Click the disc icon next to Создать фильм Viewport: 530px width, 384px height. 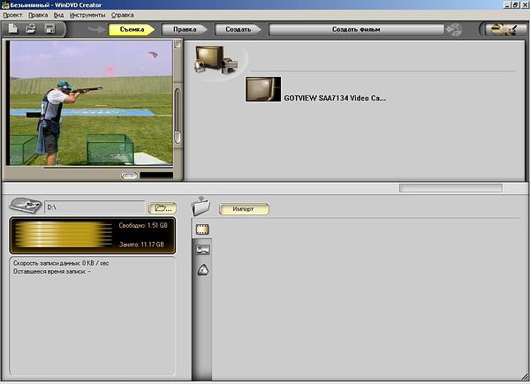click(454, 29)
